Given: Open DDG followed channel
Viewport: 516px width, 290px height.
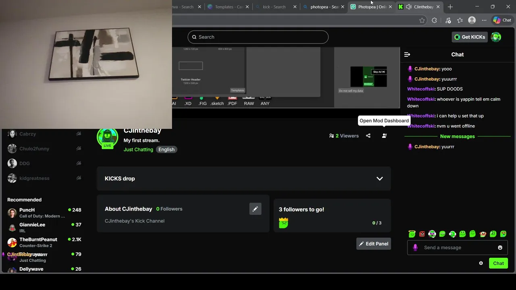Looking at the screenshot, I should click(25, 164).
